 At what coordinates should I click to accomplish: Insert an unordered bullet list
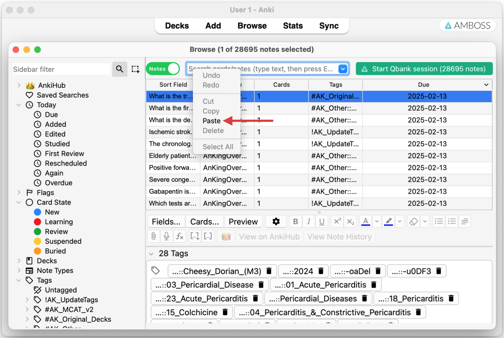coord(439,222)
